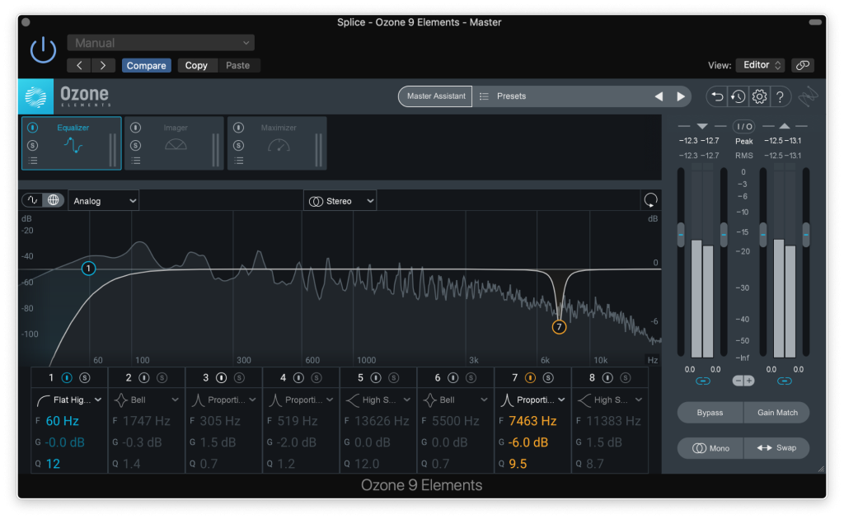Open band 8 High Shelf filter dropdown
844x519 pixels.
pos(610,400)
